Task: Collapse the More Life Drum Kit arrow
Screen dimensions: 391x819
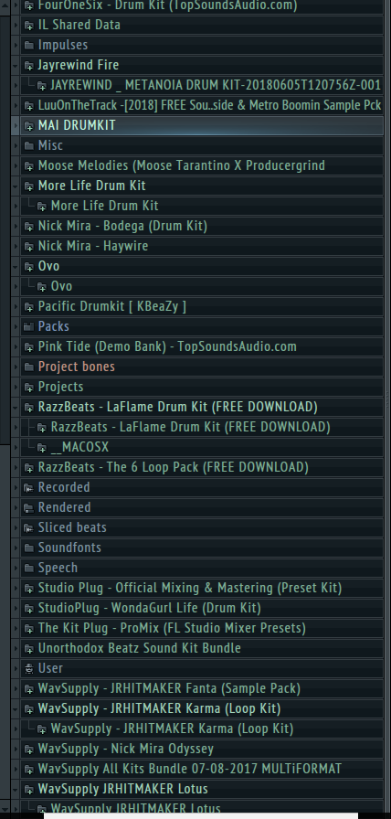Action: 16,186
